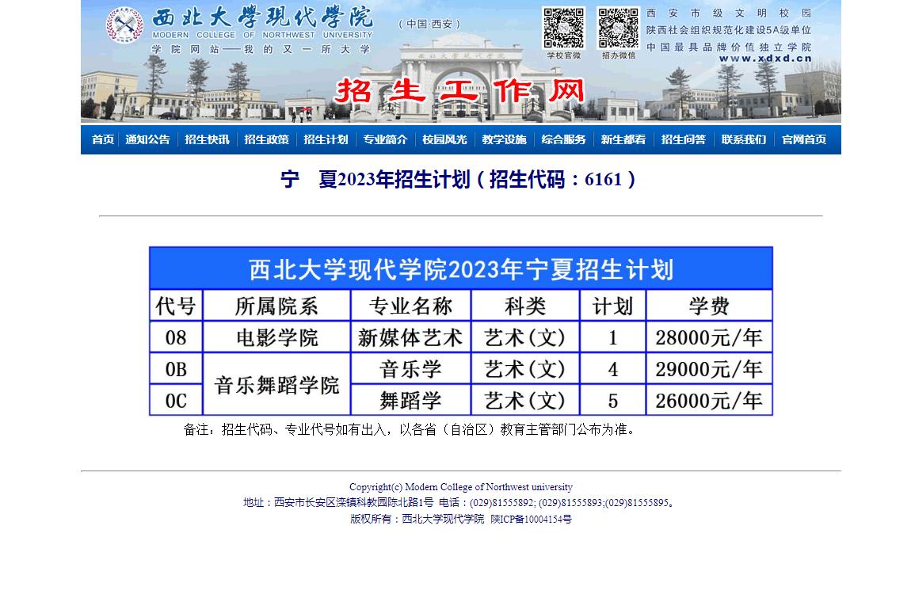Image resolution: width=911 pixels, height=594 pixels.
Task: Click the www.xdxd.cn website address
Action: coord(765,59)
